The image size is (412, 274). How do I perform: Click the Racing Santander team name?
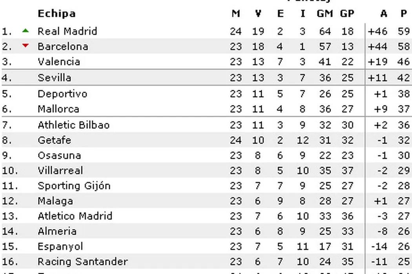click(x=83, y=261)
